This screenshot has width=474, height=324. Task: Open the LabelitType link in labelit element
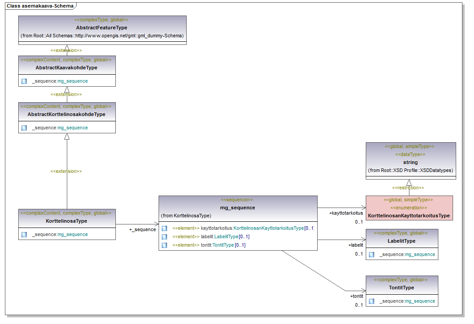(x=226, y=237)
